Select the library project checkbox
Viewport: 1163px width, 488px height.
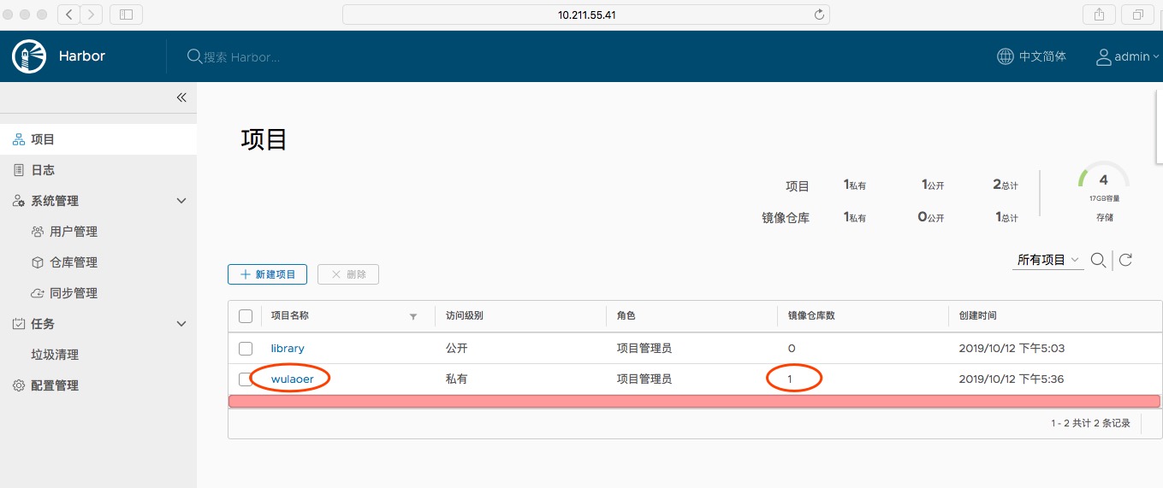[246, 349]
